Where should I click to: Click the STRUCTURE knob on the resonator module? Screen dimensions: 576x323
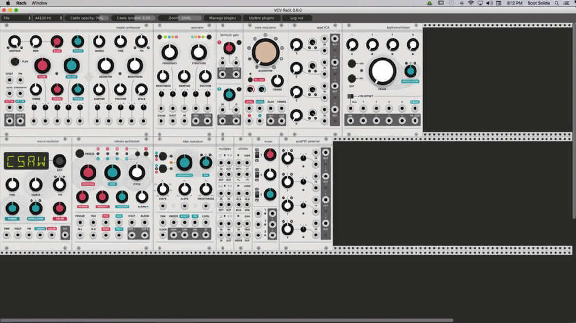point(198,53)
